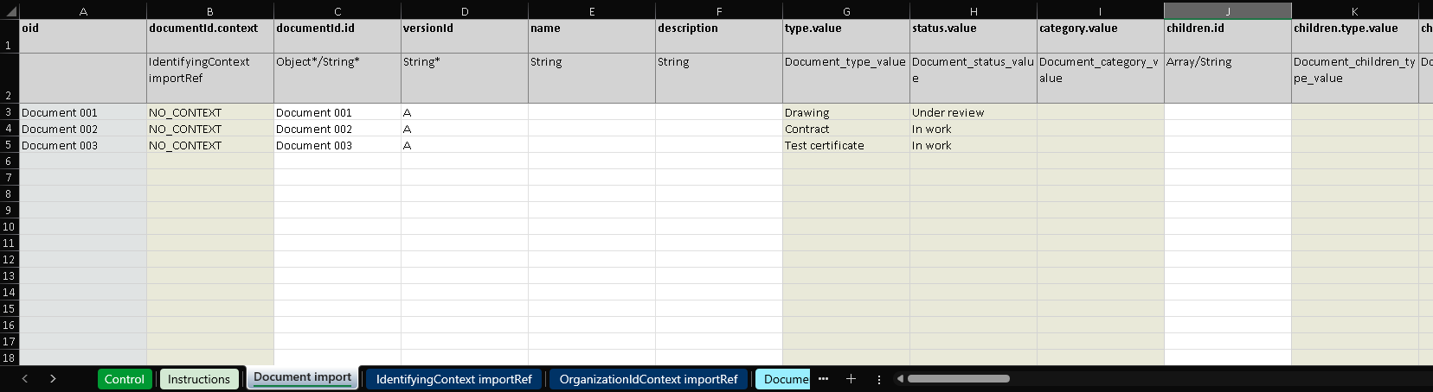Select the Document 002 cell in oid column

[83, 129]
